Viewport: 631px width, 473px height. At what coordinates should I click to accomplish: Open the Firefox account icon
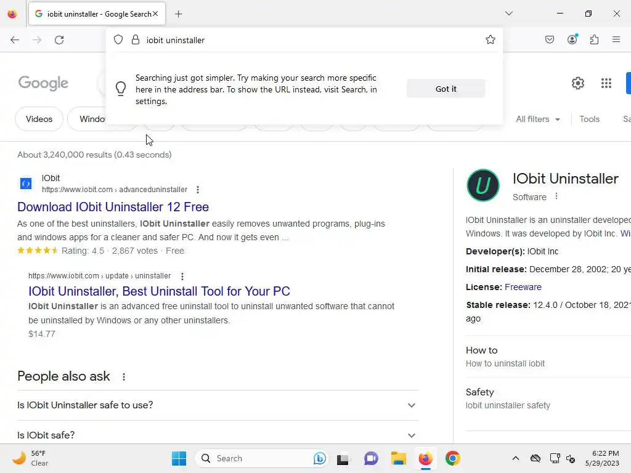click(x=572, y=39)
